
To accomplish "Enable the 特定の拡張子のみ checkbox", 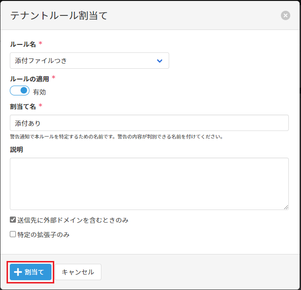I will (x=13, y=234).
